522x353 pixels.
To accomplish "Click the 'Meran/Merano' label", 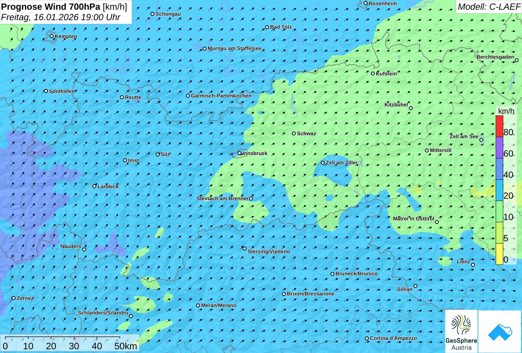I will [219, 305].
